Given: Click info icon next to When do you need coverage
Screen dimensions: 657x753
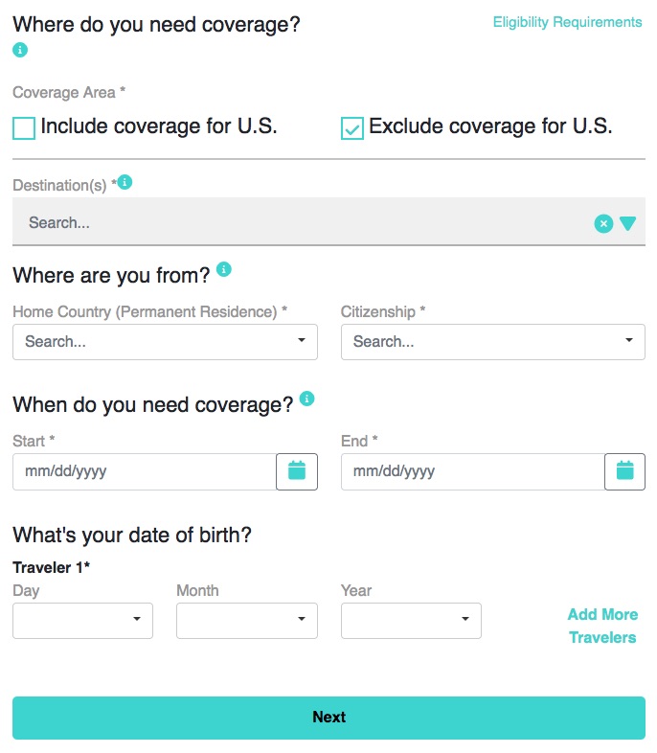Looking at the screenshot, I should 306,399.
